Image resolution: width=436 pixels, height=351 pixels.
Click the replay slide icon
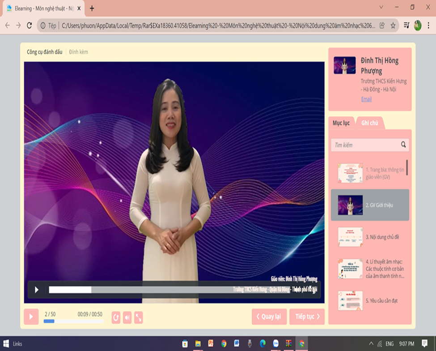pos(116,317)
